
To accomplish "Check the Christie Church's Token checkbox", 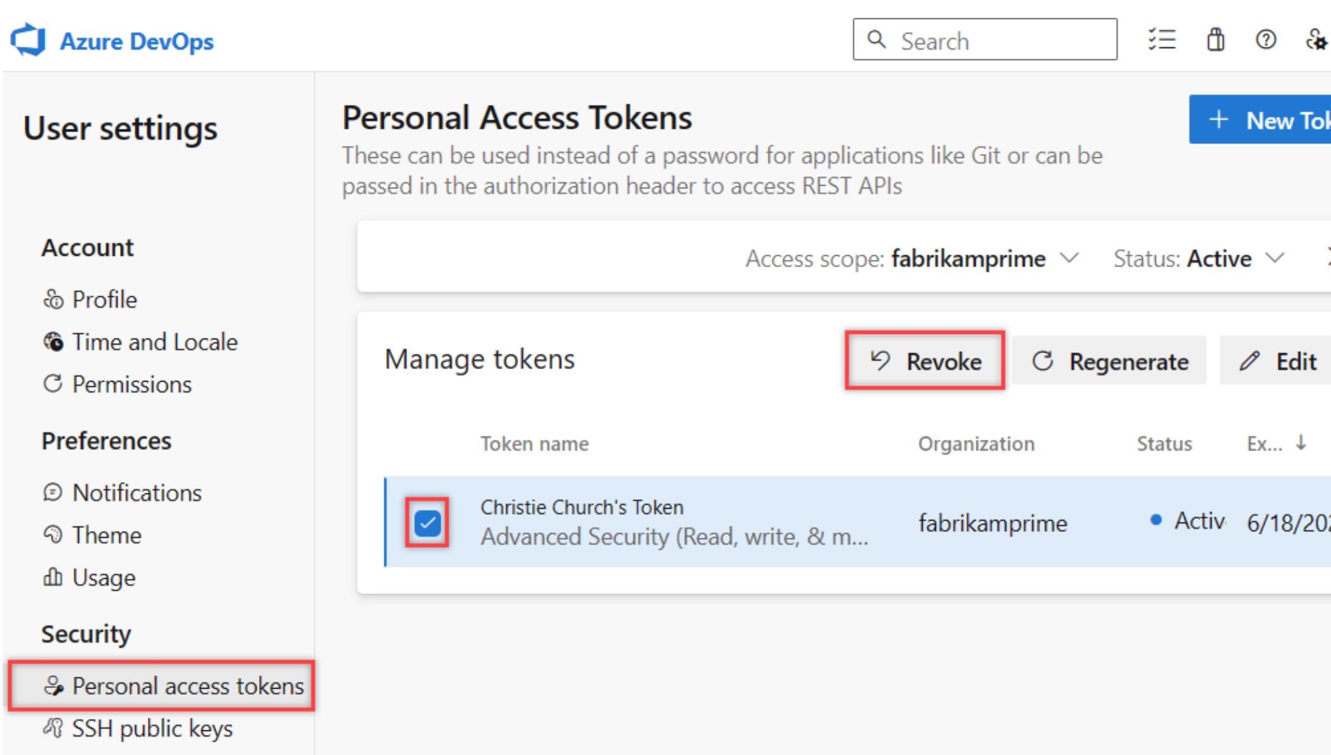I will click(x=427, y=523).
